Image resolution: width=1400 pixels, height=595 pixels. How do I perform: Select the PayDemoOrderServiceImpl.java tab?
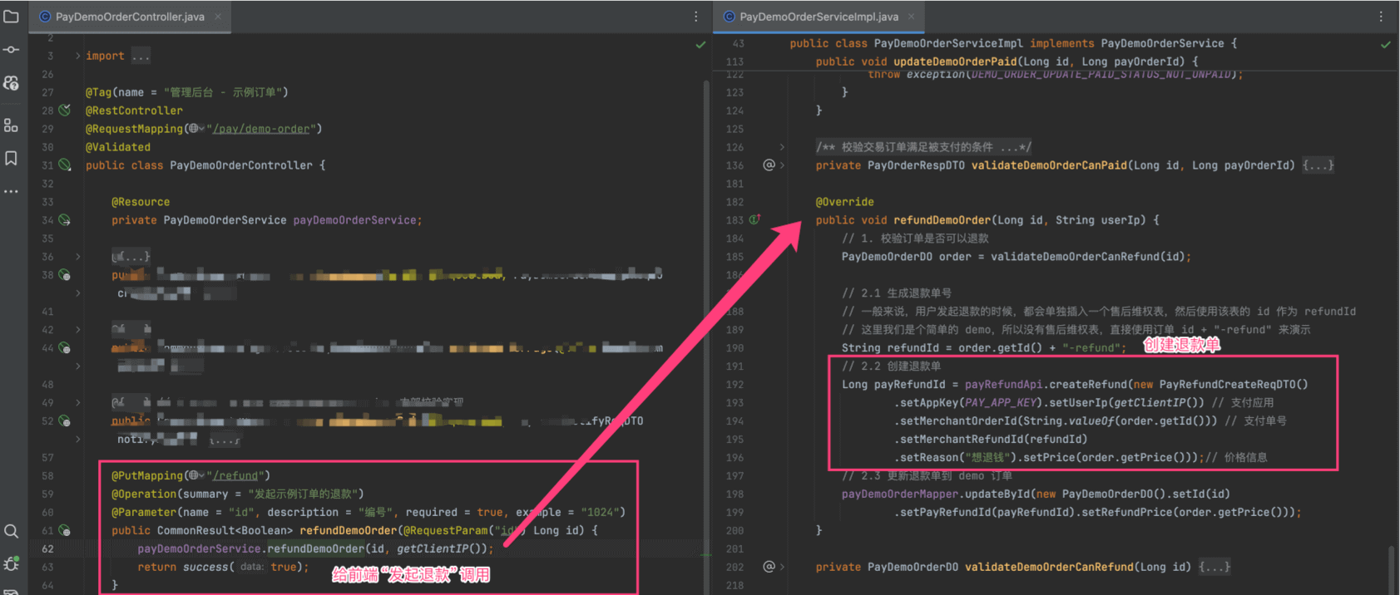click(818, 17)
